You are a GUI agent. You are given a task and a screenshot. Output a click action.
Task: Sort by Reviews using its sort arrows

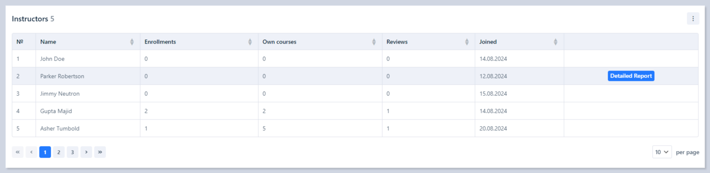click(x=466, y=42)
